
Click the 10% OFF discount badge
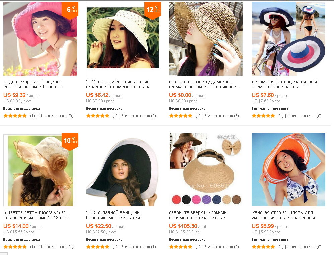(70, 141)
